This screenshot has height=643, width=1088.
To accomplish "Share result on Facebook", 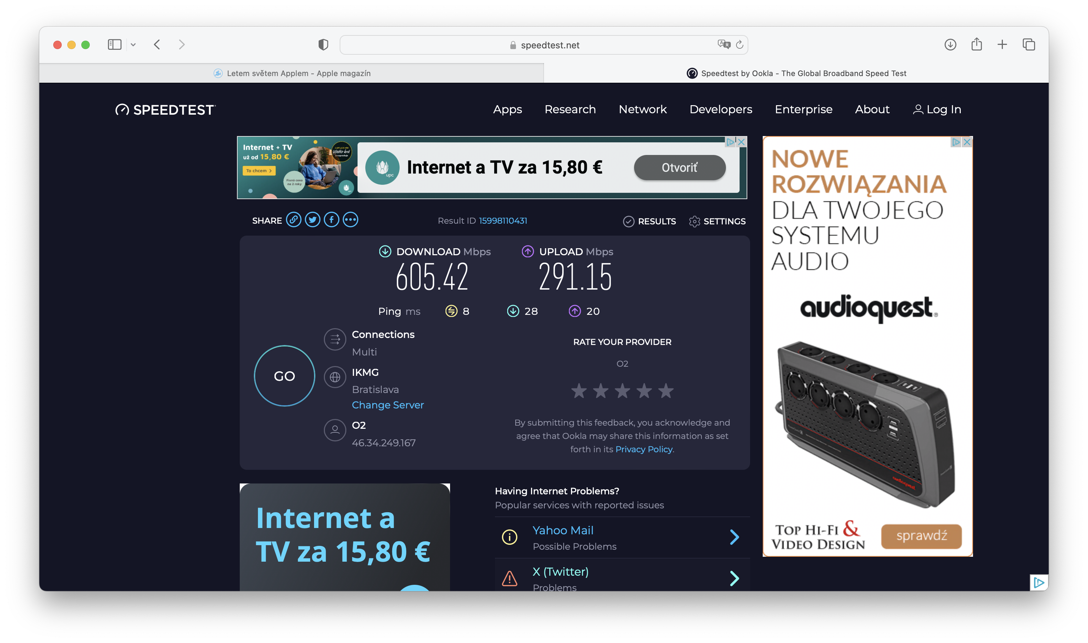I will click(332, 220).
